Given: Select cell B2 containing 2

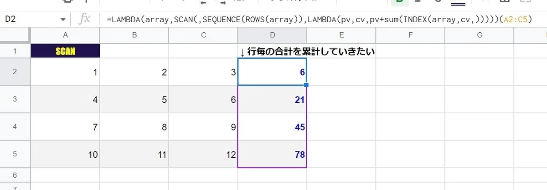Looking at the screenshot, I should pos(134,71).
